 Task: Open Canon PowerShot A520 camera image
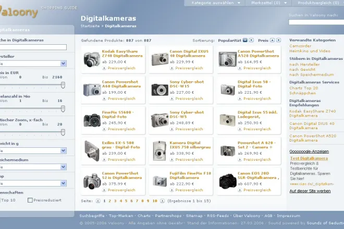click(x=227, y=59)
